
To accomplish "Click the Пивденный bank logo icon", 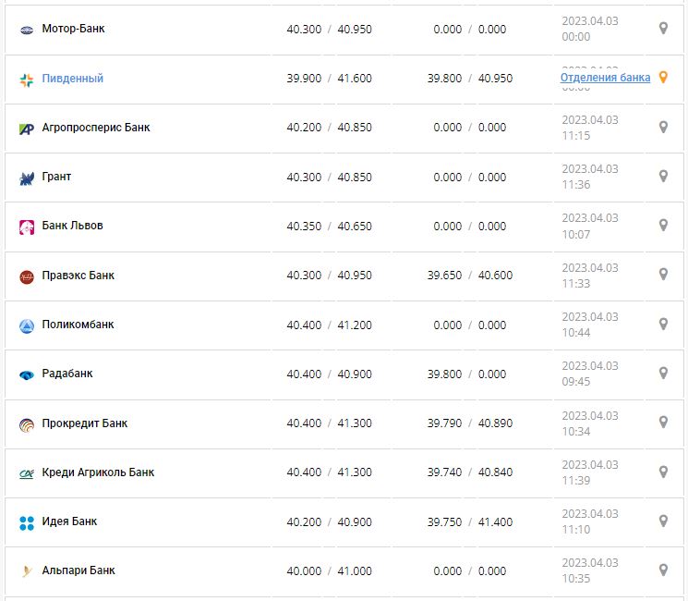I will coord(26,80).
